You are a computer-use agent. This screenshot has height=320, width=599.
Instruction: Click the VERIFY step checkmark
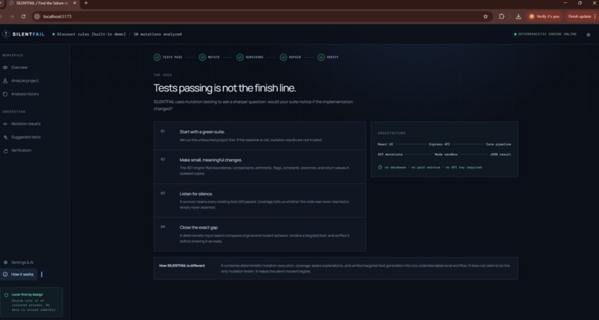pyautogui.click(x=321, y=57)
